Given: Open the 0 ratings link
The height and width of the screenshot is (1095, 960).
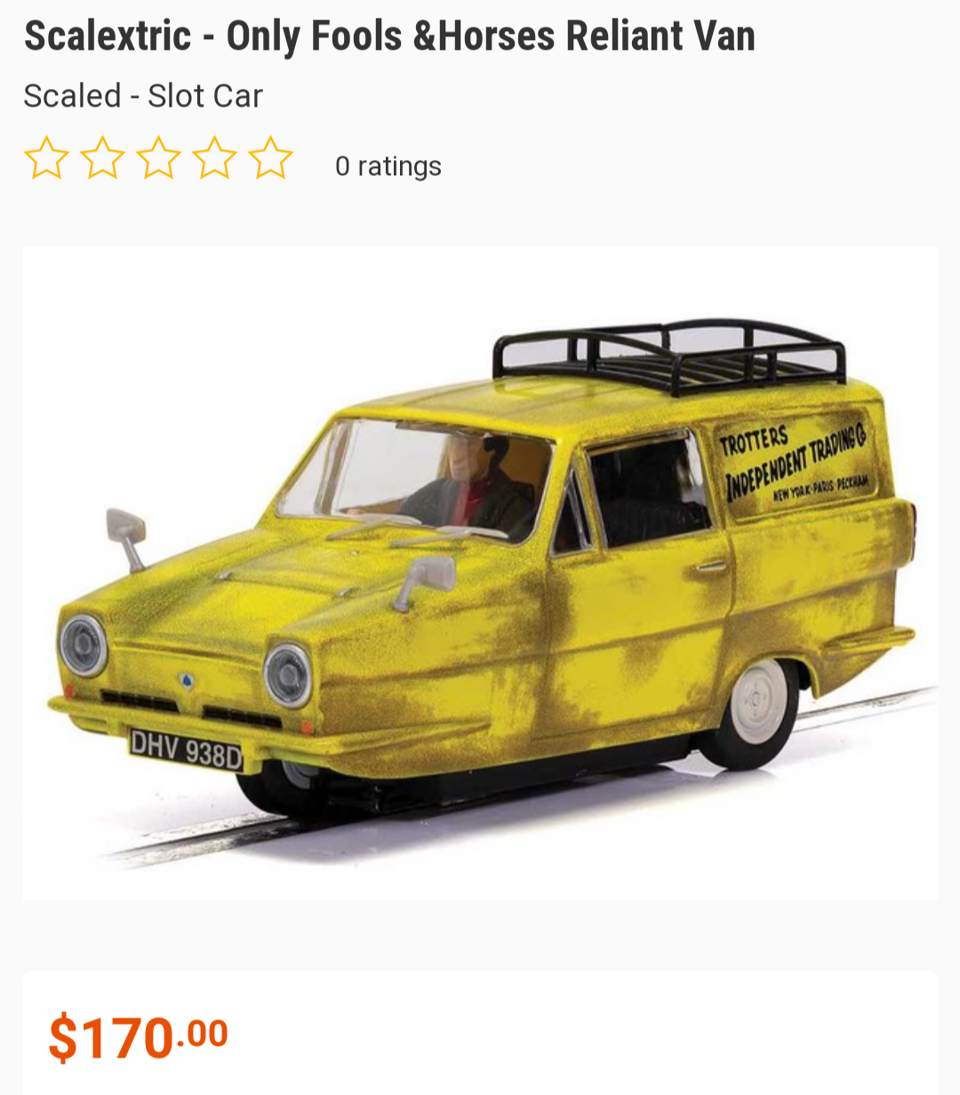Looking at the screenshot, I should click(x=388, y=166).
